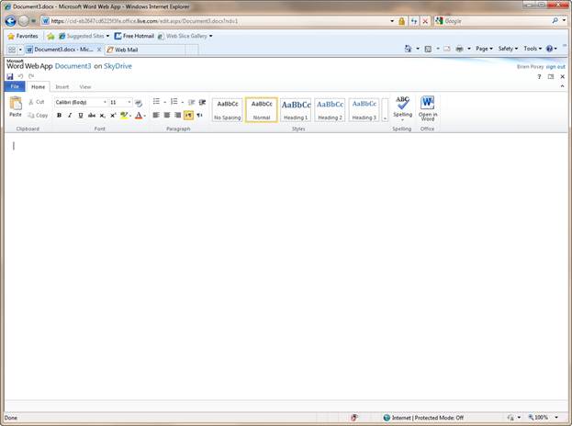Insert a numbered list
The height and width of the screenshot is (426, 572).
pyautogui.click(x=174, y=101)
